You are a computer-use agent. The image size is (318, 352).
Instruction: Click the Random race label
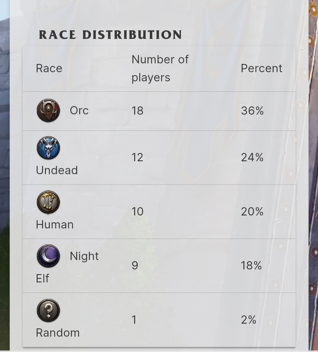pos(58,333)
